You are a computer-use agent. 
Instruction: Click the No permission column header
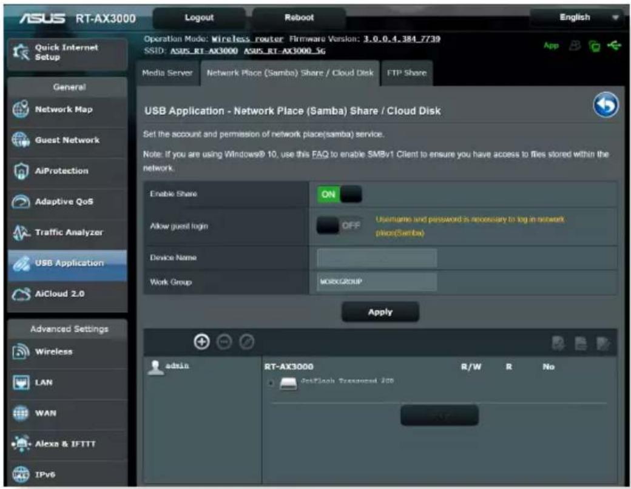click(548, 367)
